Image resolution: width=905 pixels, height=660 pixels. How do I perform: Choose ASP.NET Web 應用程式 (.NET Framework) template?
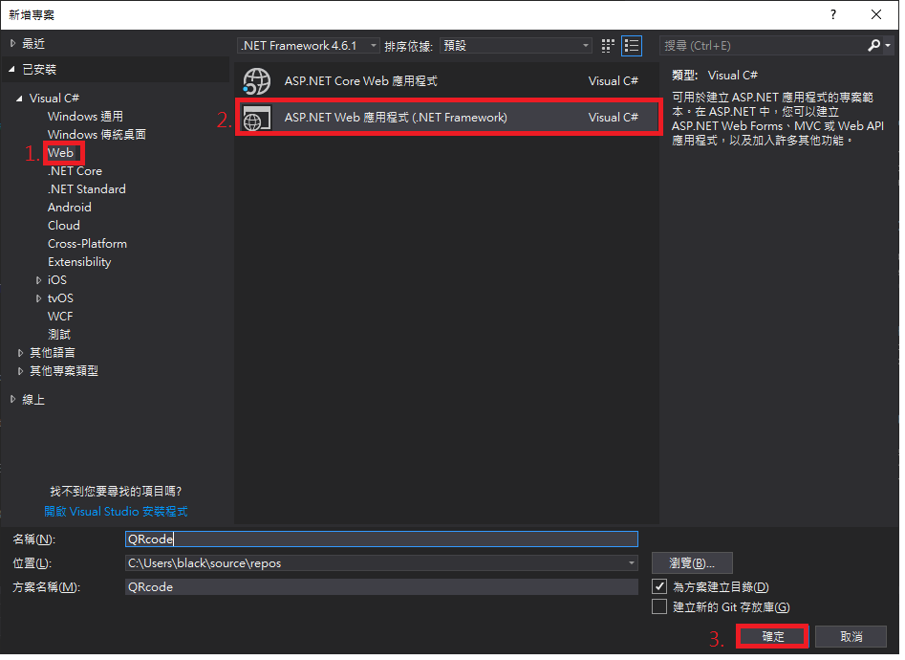coord(448,118)
